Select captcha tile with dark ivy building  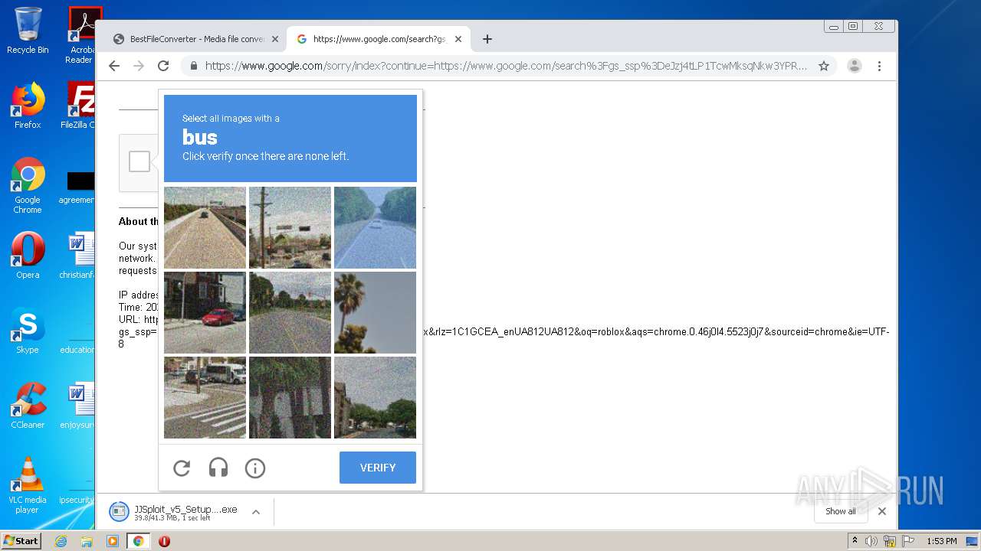[290, 397]
